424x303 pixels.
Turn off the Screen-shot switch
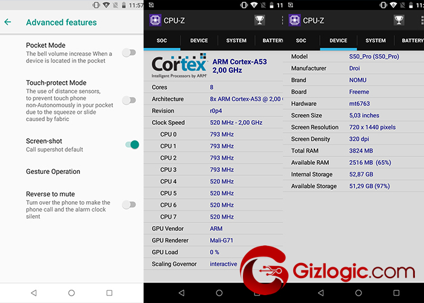pos(132,145)
